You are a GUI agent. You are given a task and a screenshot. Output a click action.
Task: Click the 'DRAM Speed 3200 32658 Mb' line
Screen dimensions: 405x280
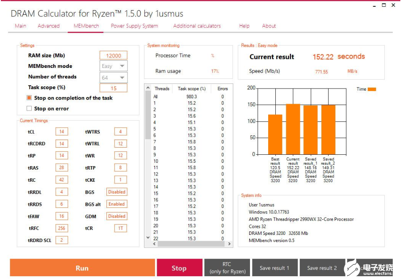point(278,233)
